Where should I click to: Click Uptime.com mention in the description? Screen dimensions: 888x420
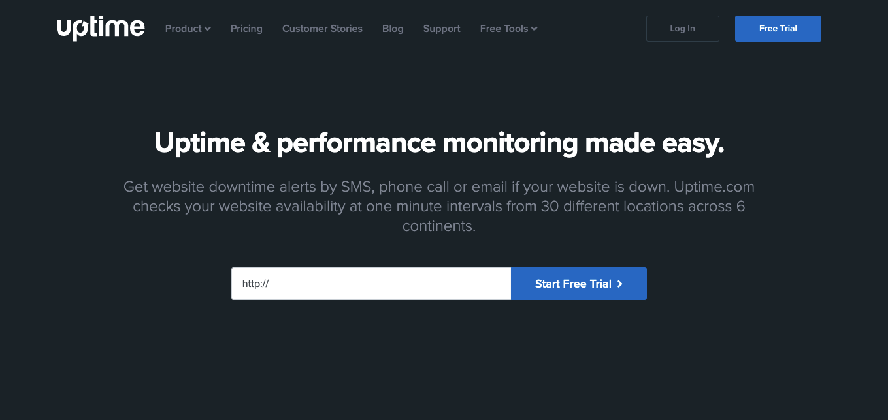[714, 187]
